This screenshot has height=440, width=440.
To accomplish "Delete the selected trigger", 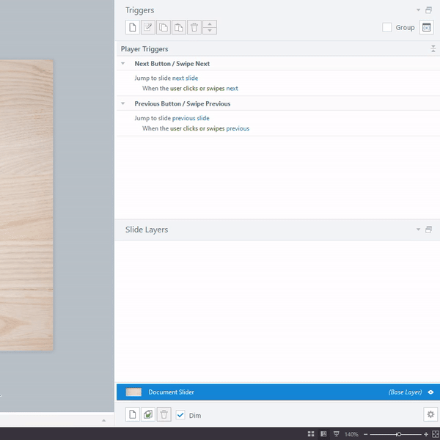I will pos(194,27).
